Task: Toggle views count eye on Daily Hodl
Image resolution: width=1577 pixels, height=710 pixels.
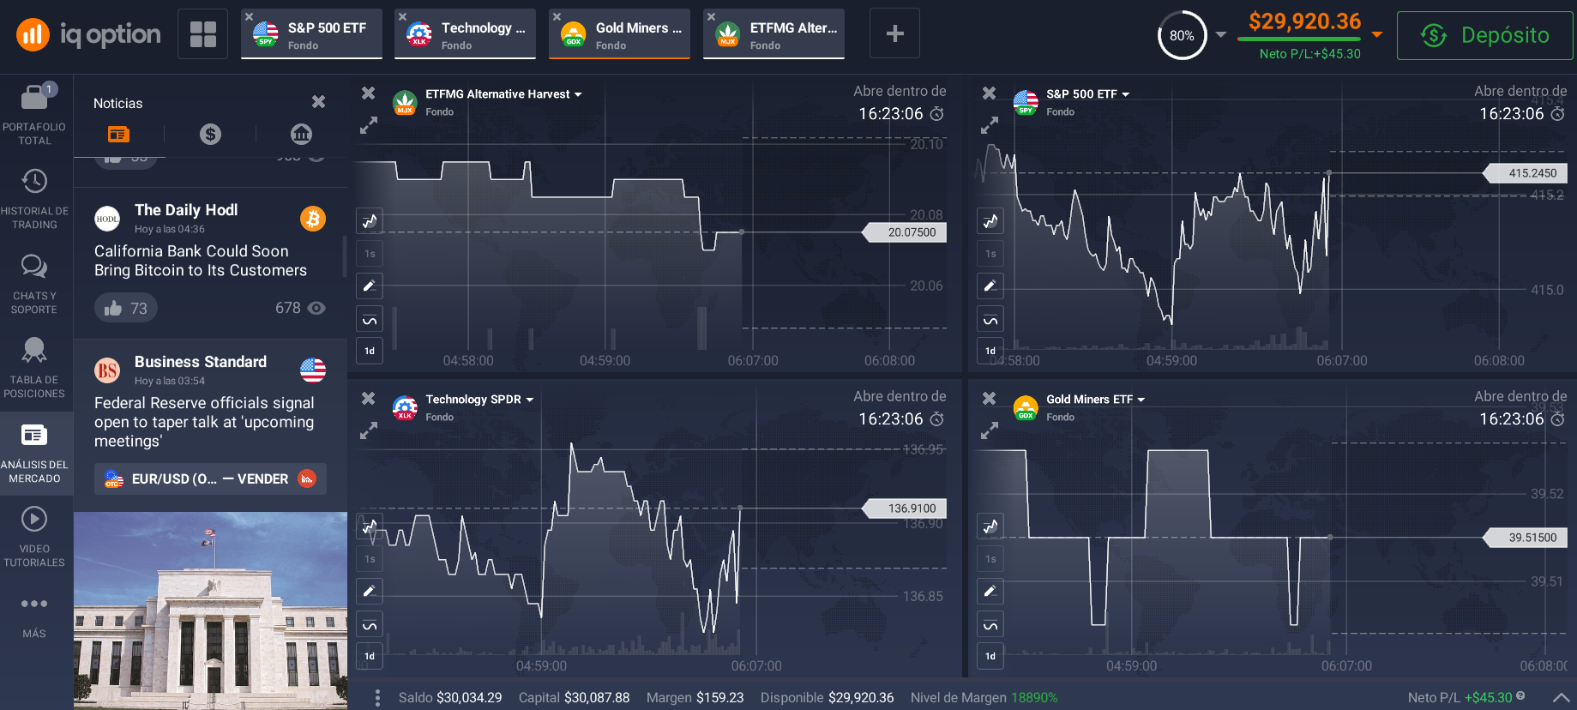Action: (316, 308)
